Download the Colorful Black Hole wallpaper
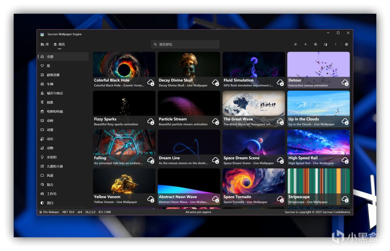This screenshot has height=251, width=390. [x=151, y=82]
